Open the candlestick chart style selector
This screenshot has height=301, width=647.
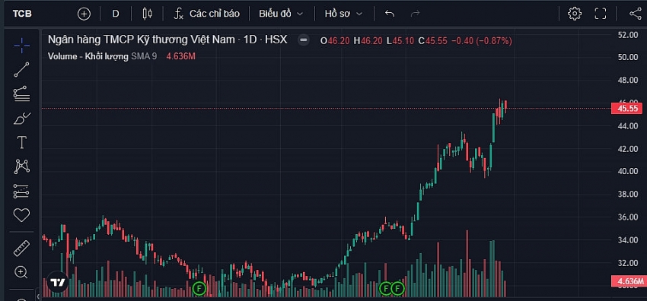click(148, 14)
